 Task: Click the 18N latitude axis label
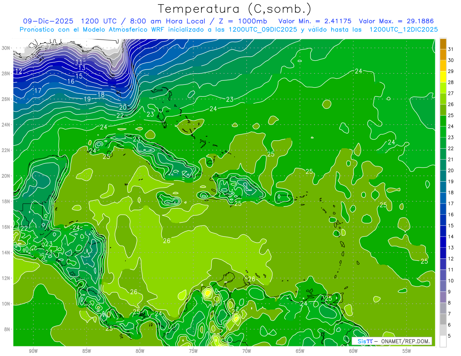(6, 201)
